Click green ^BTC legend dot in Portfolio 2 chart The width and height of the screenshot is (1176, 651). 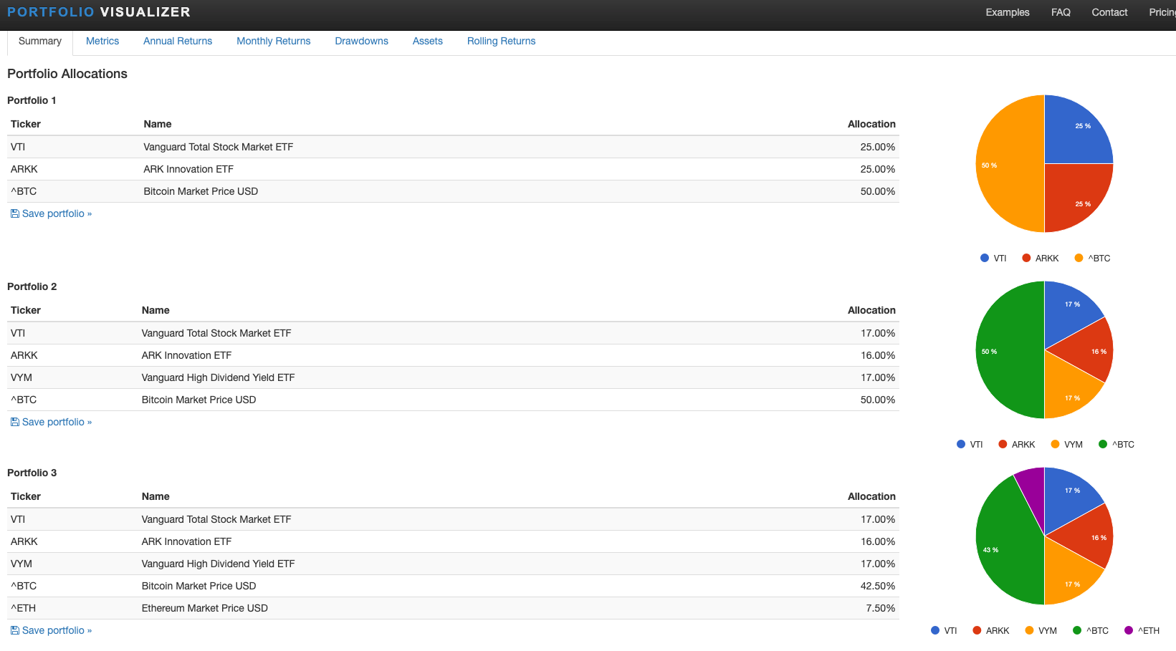point(1103,444)
